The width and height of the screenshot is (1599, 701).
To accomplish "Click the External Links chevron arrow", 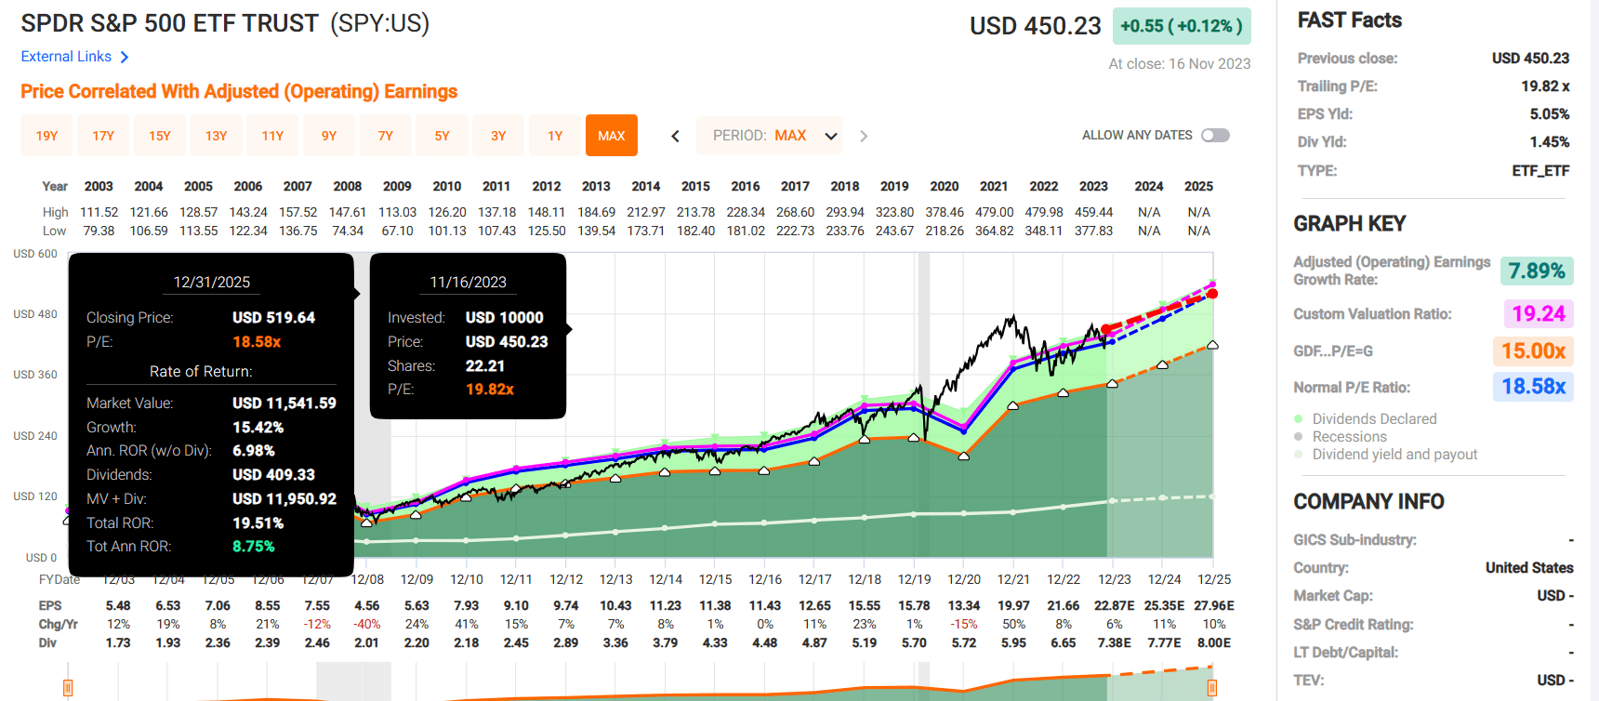I will (x=125, y=58).
